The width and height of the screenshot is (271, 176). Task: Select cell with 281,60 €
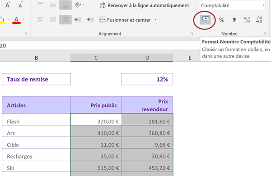pos(147,120)
